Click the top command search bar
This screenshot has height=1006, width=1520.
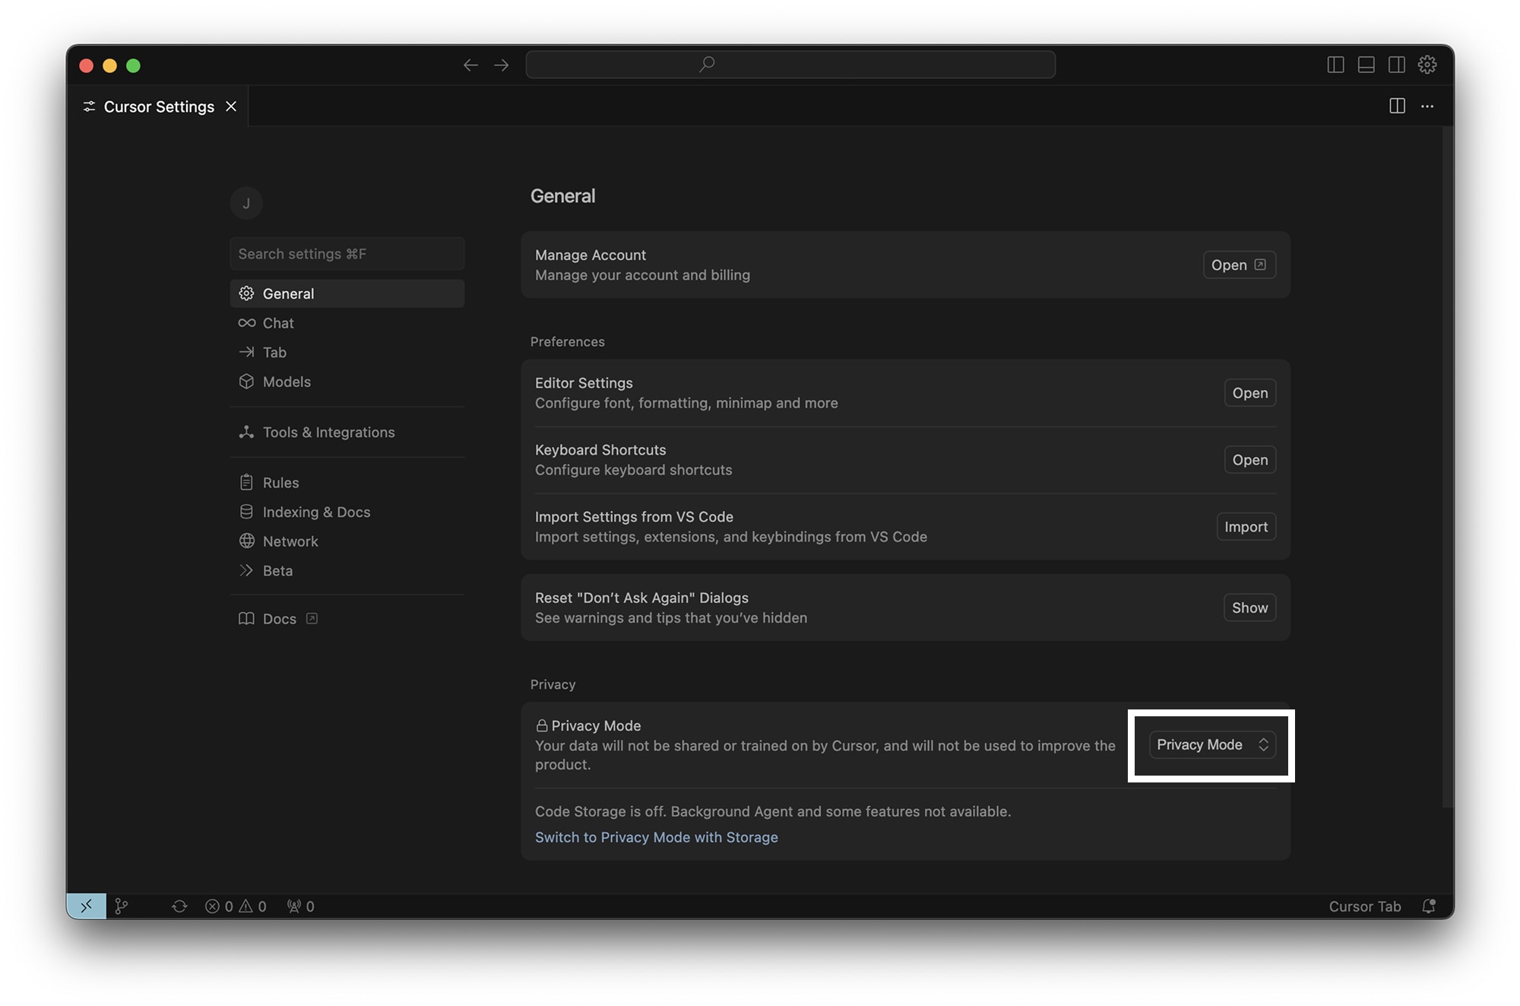click(790, 65)
